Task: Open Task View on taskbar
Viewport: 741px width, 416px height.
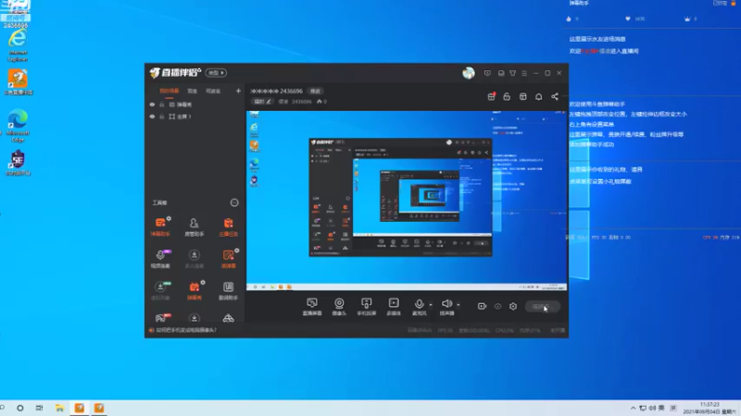Action: point(39,408)
